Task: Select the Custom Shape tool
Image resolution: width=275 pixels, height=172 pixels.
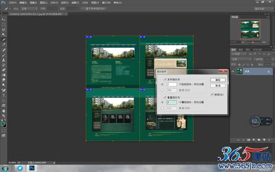Action: 4,105
